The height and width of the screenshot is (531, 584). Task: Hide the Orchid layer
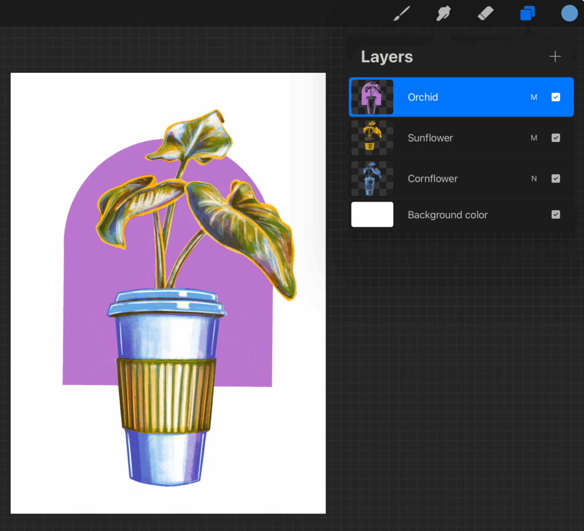pos(555,97)
